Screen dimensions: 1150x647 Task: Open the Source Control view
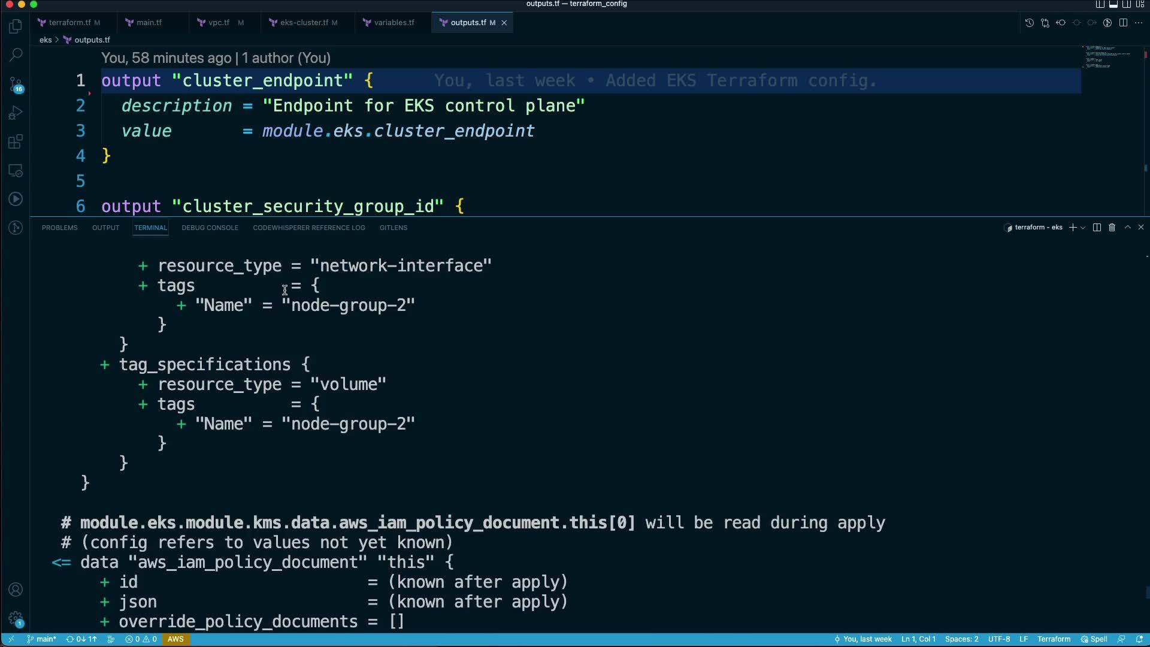pos(16,84)
